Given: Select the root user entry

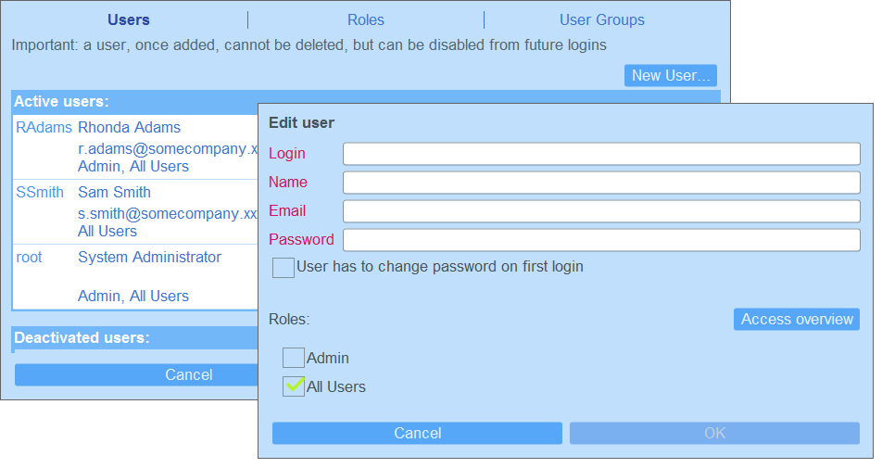Looking at the screenshot, I should tap(30, 258).
